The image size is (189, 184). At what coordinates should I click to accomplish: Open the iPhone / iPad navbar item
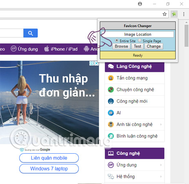(x=61, y=49)
